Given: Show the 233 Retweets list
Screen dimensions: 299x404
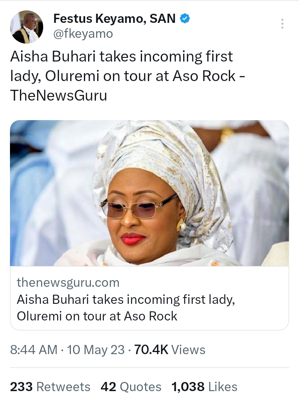Looking at the screenshot, I should click(x=50, y=387).
